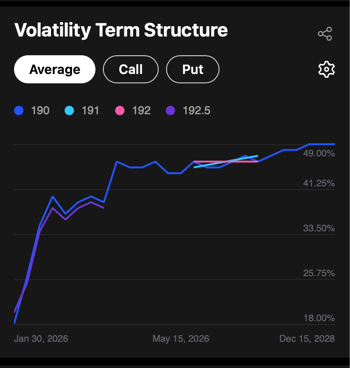This screenshot has width=350, height=368.
Task: Click the 192.5 legend label
Action: pos(197,110)
